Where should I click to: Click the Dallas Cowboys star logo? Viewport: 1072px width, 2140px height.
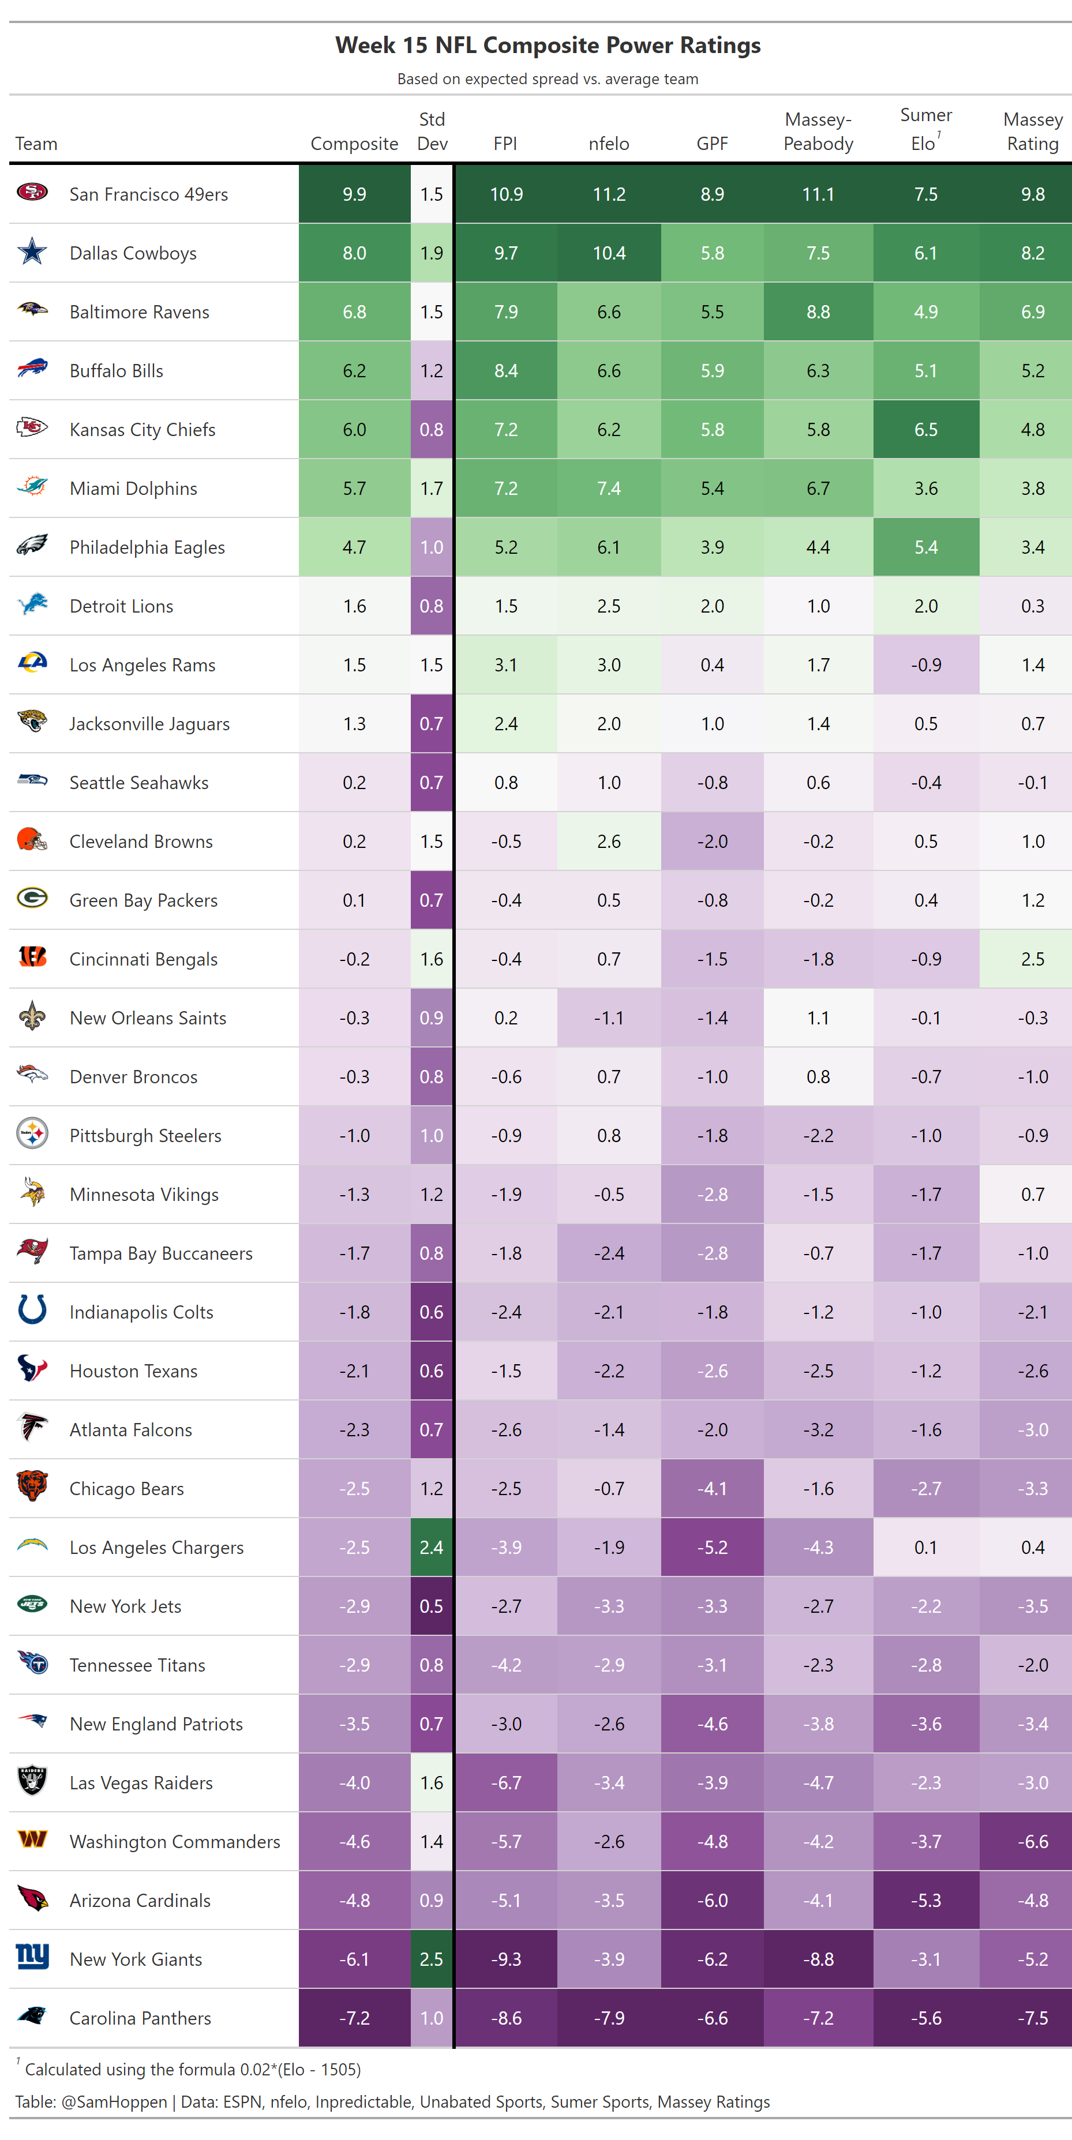pyautogui.click(x=32, y=251)
